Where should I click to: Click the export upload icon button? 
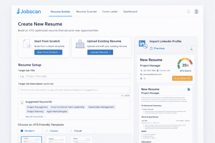click(191, 49)
